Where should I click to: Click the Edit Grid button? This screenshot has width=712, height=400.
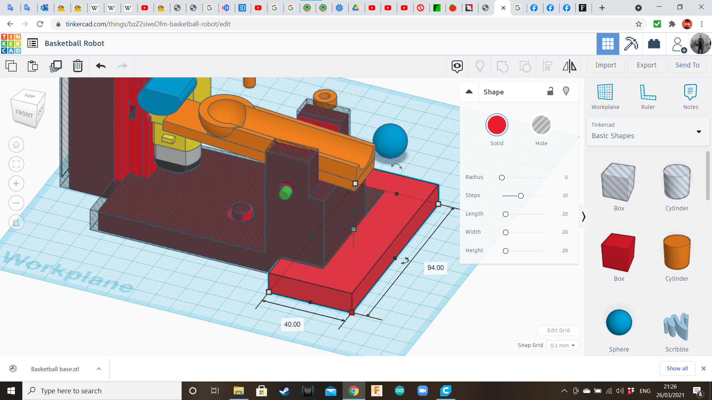click(558, 330)
